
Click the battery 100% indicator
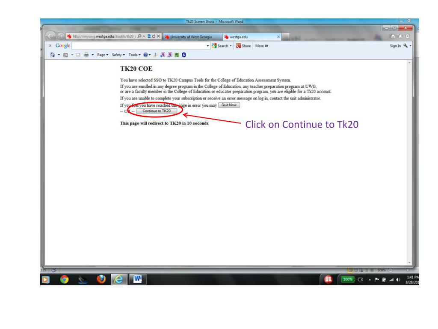(347, 279)
